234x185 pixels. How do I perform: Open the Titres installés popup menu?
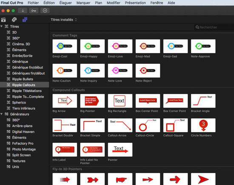pyautogui.click(x=64, y=20)
